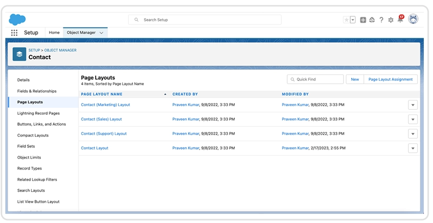Open the Help question mark icon
Viewport: 433px width, 223px height.
(382, 20)
